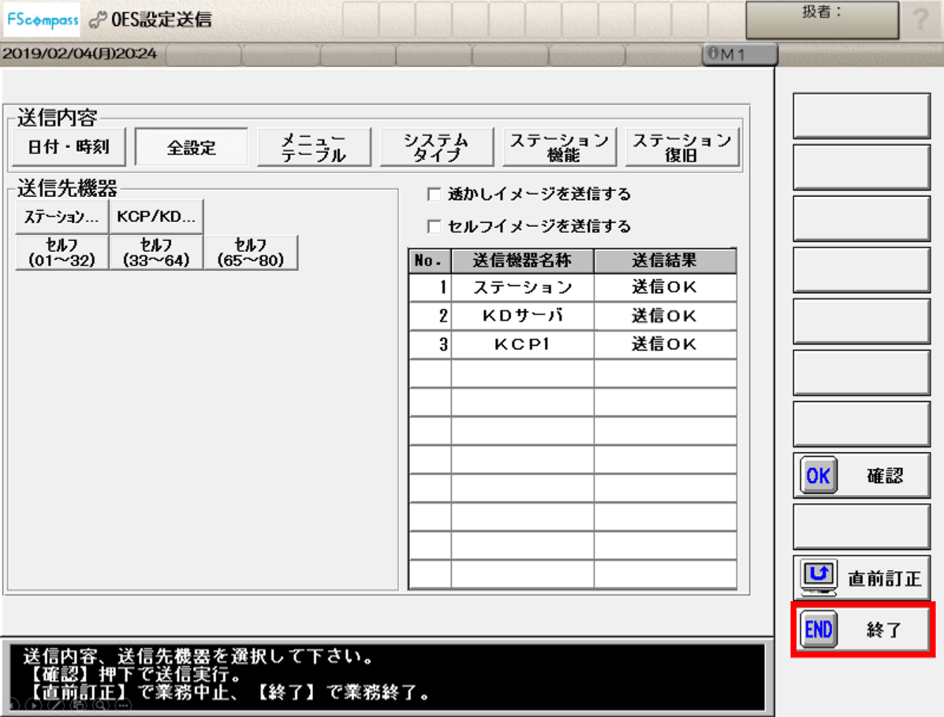The height and width of the screenshot is (717, 944).
Task: Click the END icon on 終了 button
Action: click(818, 630)
